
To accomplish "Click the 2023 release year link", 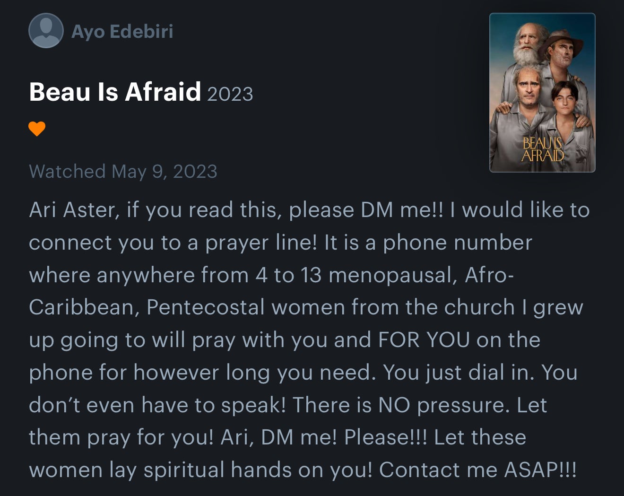I will (230, 94).
